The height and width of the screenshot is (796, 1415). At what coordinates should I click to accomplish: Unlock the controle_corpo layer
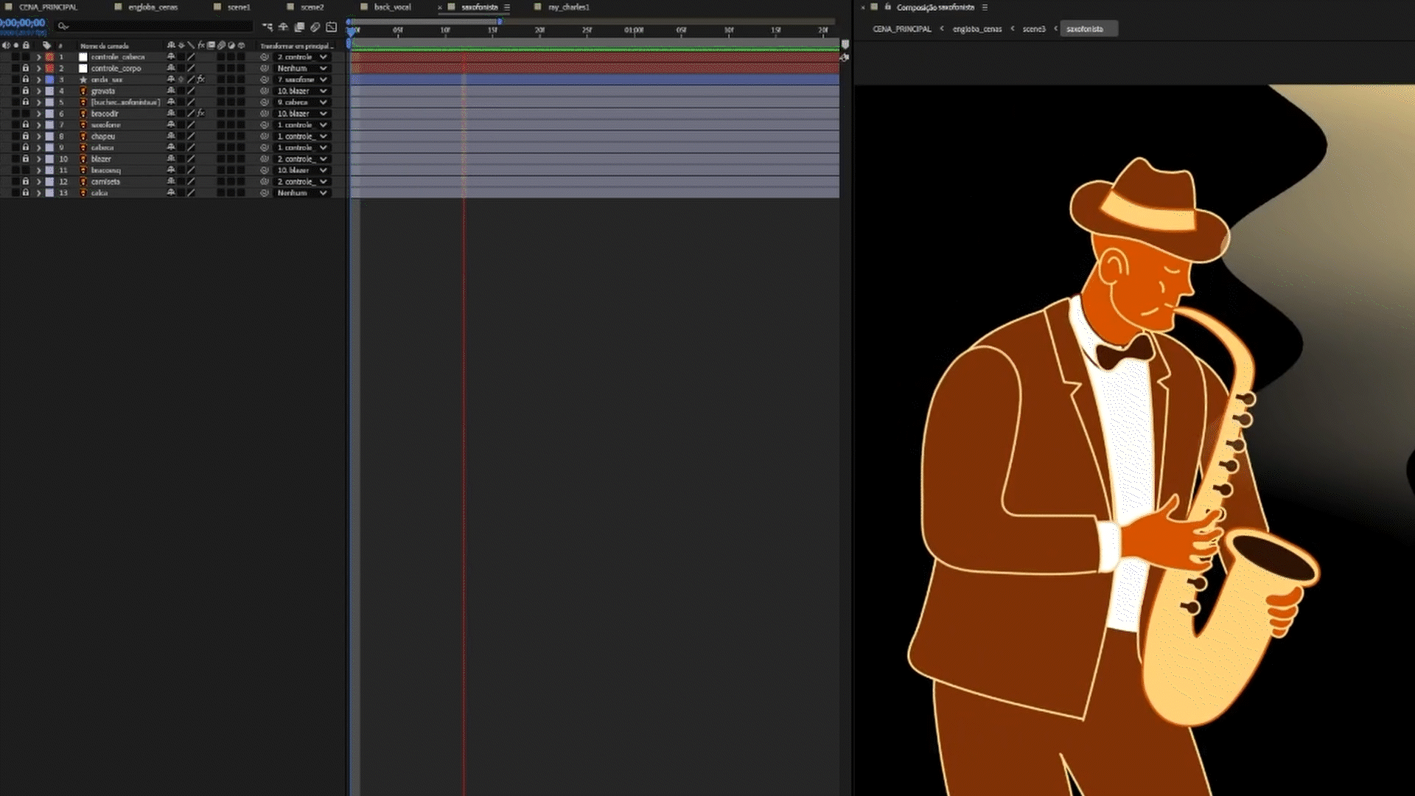coord(25,68)
